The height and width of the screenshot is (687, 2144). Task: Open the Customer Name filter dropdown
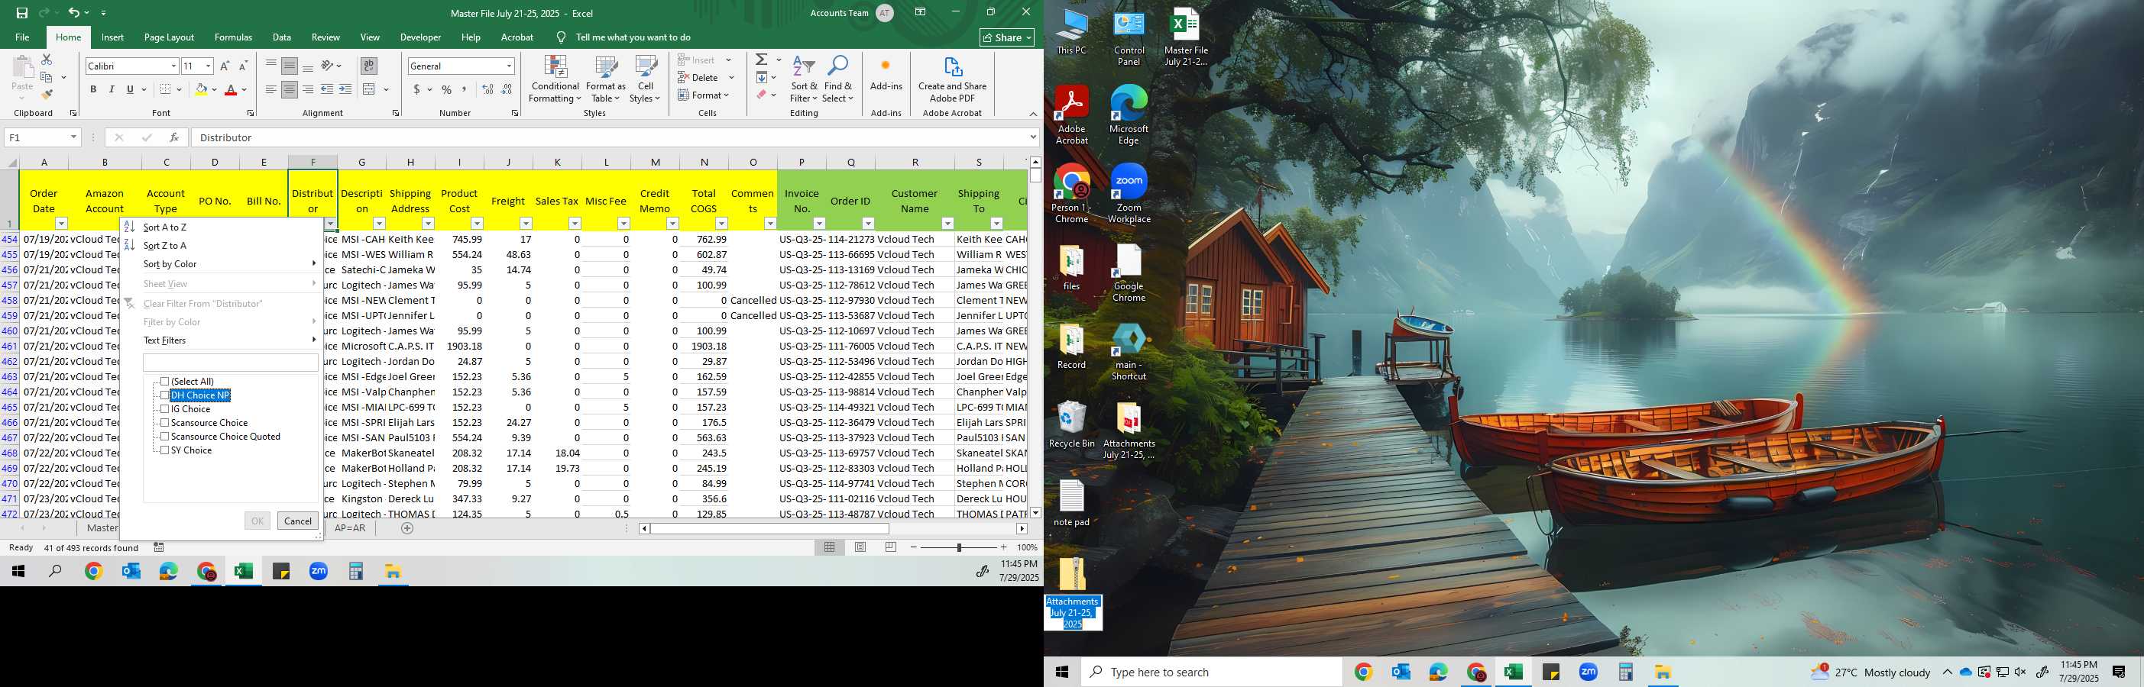947,224
